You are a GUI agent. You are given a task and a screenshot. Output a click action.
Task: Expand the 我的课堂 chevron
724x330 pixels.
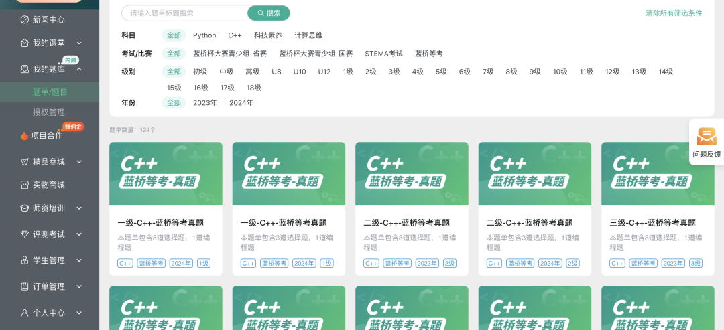[79, 43]
